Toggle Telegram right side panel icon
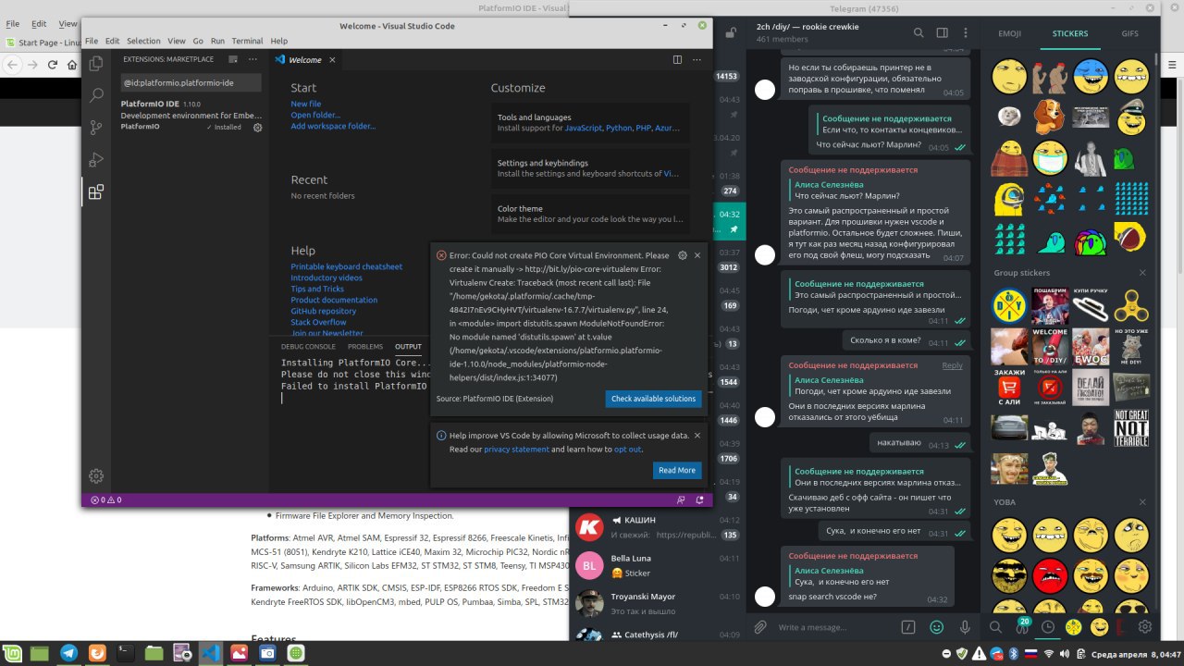This screenshot has width=1184, height=666. [944, 32]
